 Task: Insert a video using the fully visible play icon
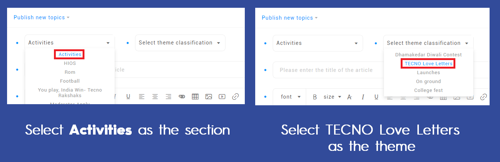pyautogui.click(x=222, y=97)
